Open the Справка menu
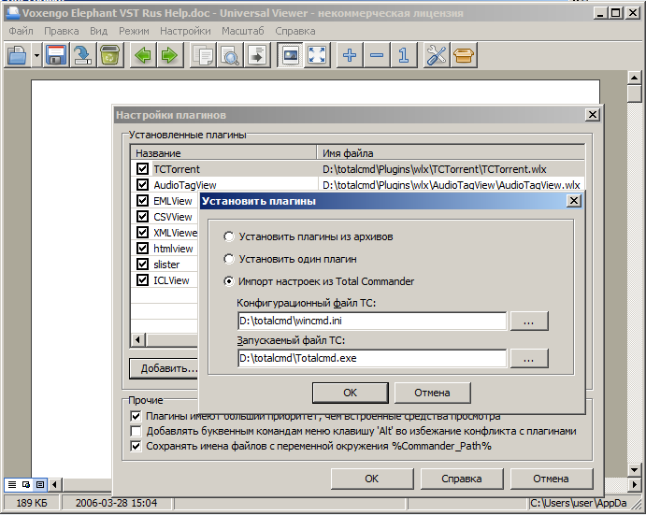 [x=295, y=31]
